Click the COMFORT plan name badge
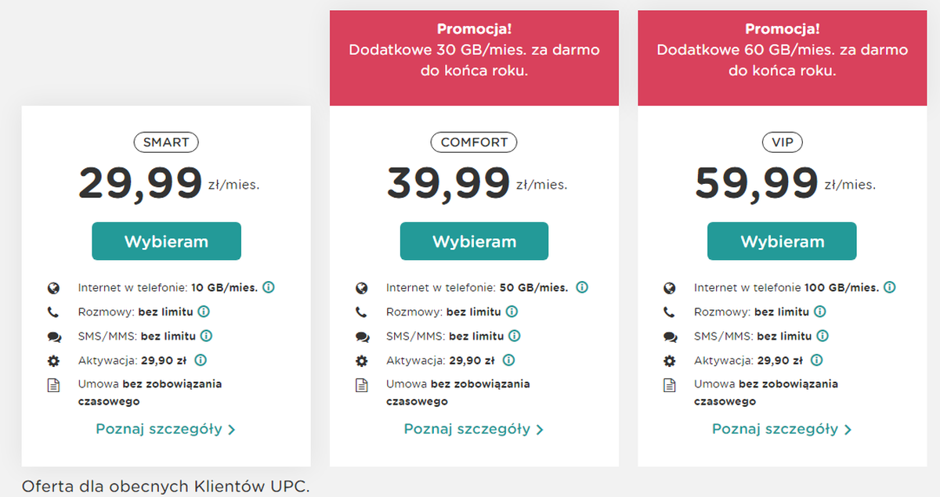 point(474,142)
